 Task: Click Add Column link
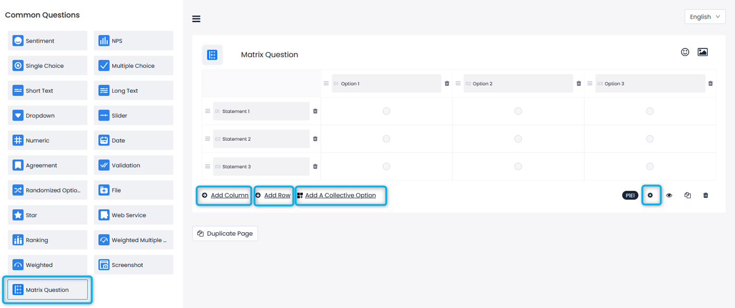pyautogui.click(x=229, y=196)
